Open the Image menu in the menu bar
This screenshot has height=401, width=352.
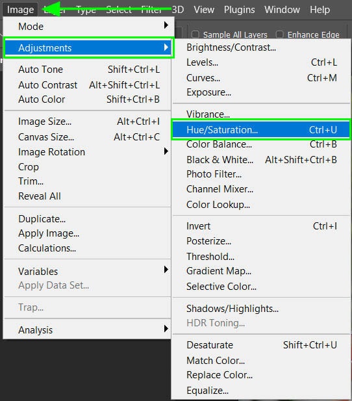[x=20, y=10]
